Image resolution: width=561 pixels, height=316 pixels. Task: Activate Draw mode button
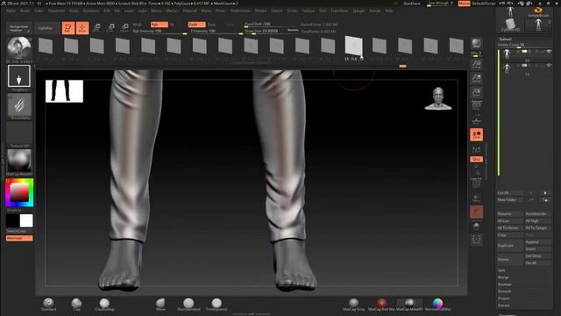pyautogui.click(x=82, y=28)
